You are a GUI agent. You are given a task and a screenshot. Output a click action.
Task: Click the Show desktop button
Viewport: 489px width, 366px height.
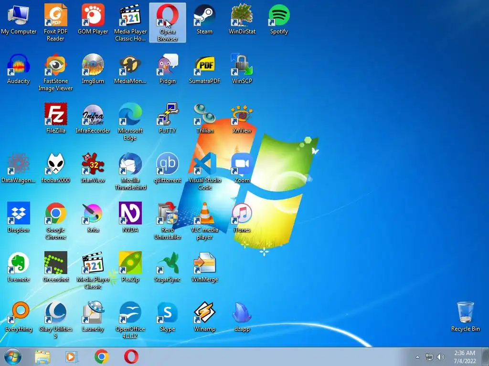coord(486,356)
